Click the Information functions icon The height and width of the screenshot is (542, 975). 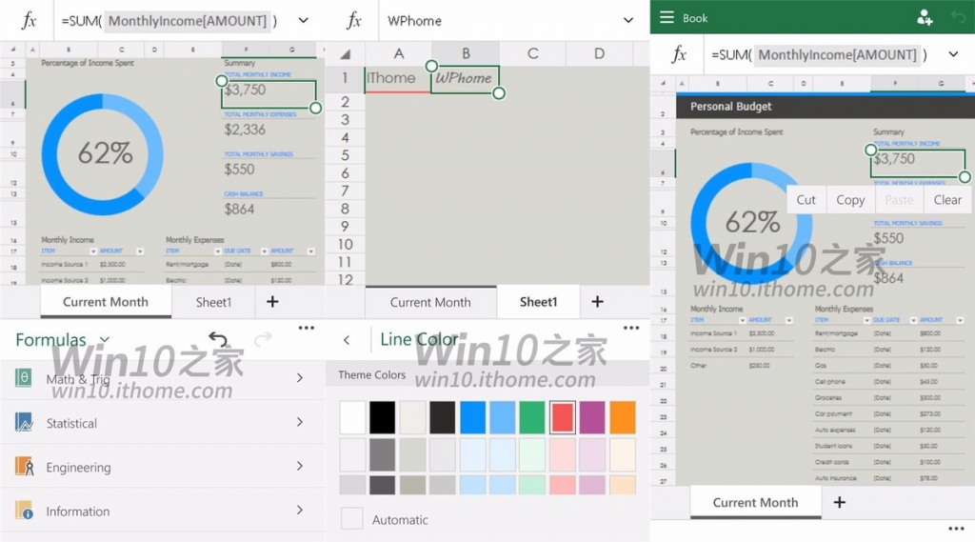(24, 511)
